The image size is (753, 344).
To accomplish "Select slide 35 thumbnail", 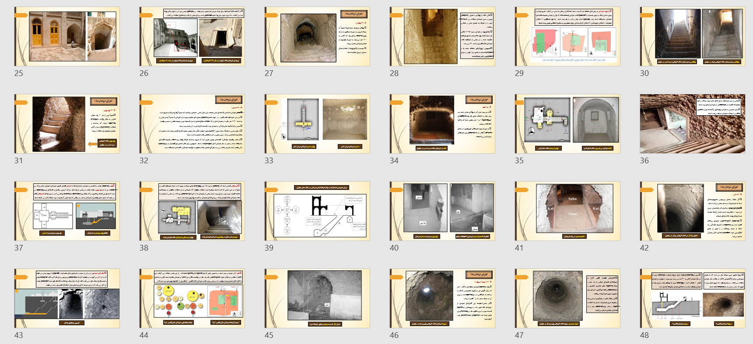I will tap(567, 124).
